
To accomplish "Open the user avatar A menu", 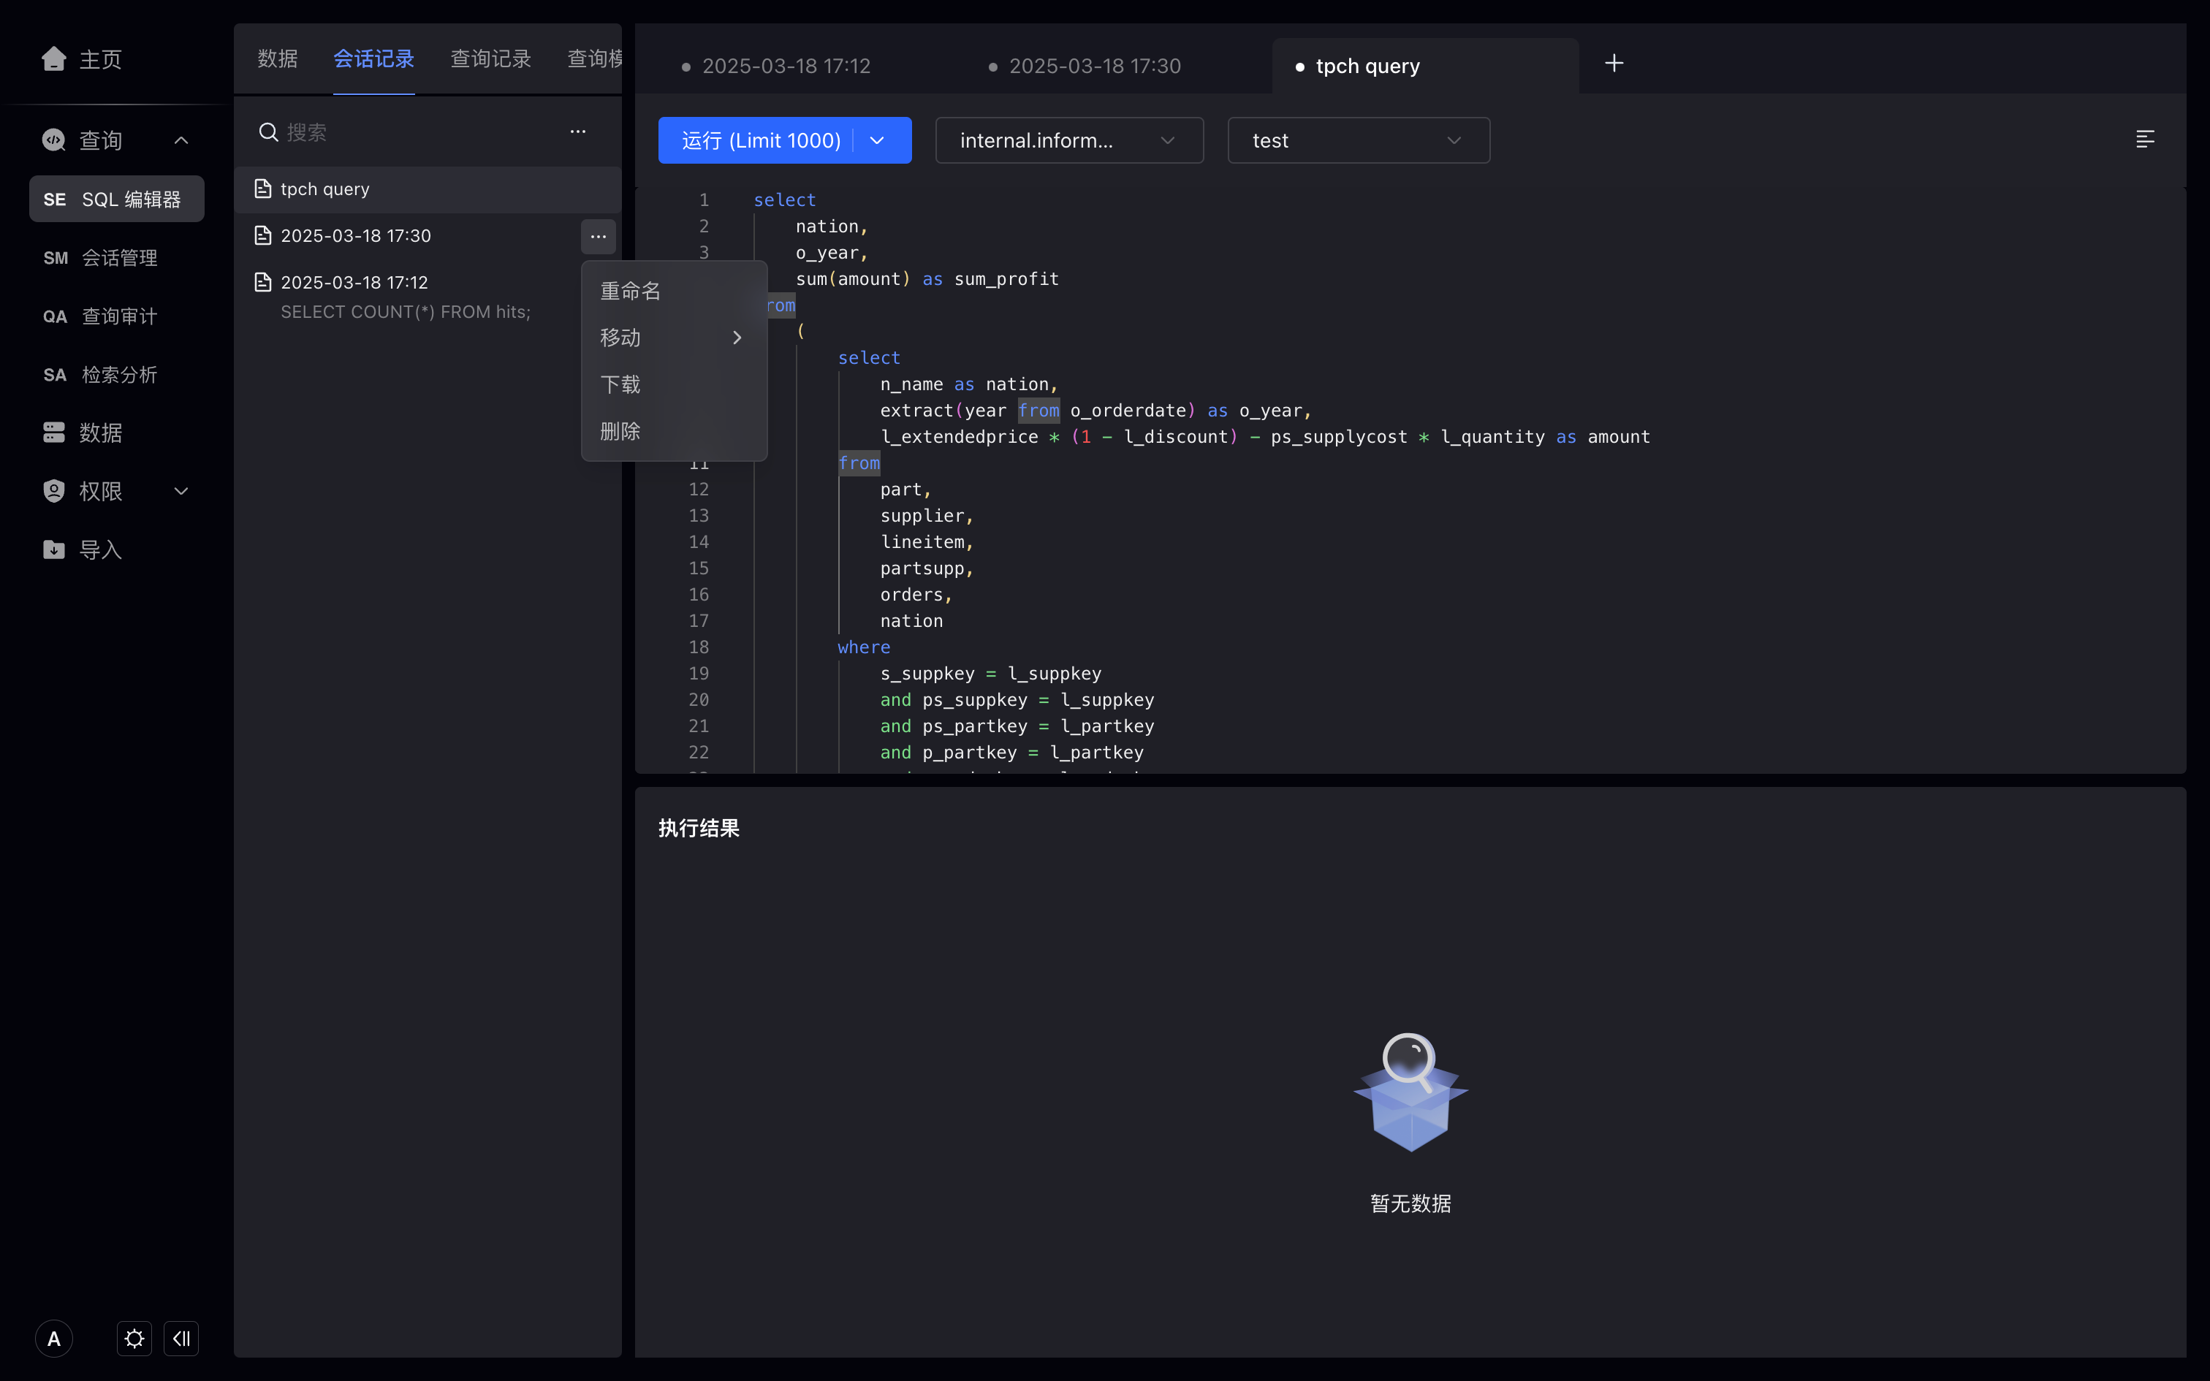I will 54,1339.
